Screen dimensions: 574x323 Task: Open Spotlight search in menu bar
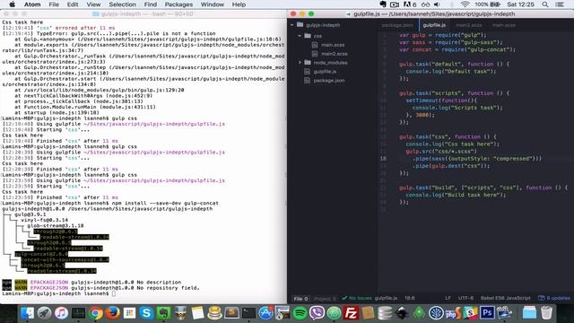coord(545,4)
